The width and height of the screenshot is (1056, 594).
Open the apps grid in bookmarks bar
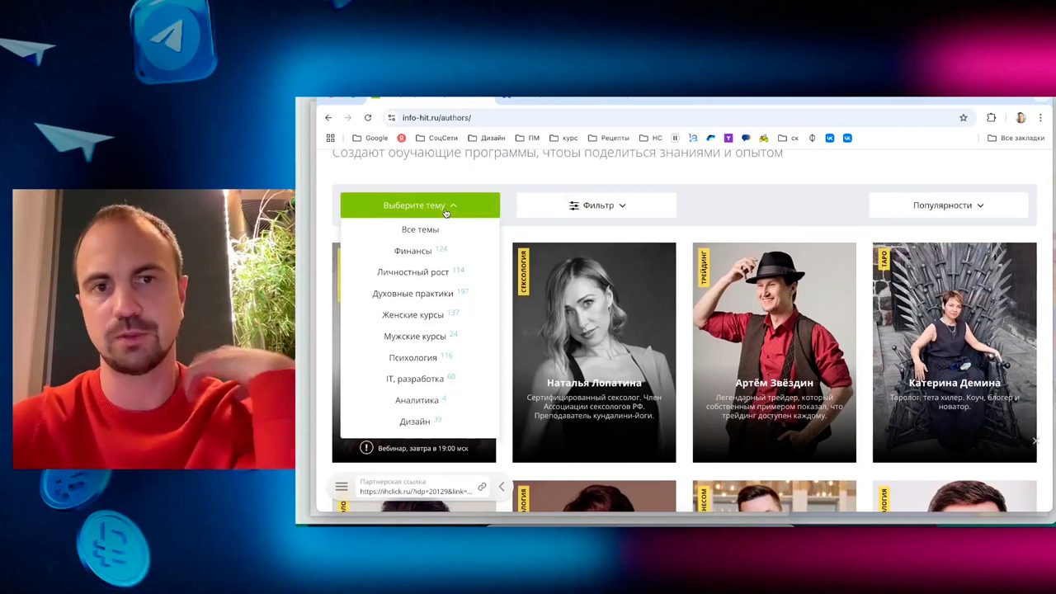331,138
